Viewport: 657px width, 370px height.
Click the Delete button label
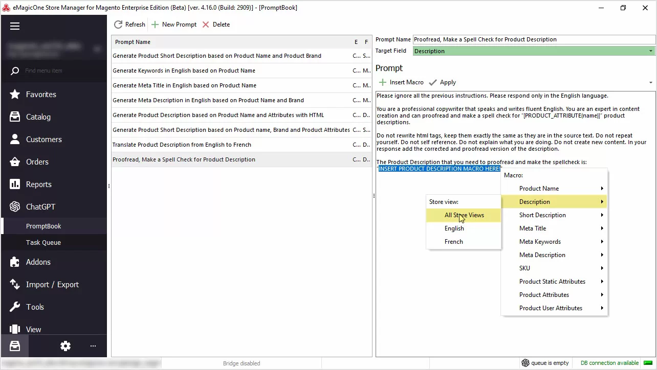[x=221, y=25]
